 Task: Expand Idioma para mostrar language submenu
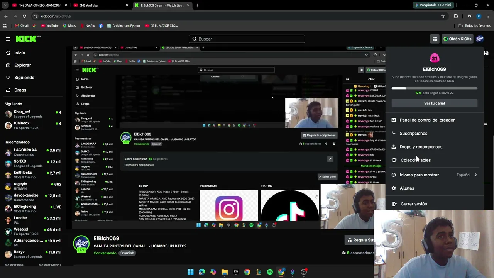pos(435,175)
